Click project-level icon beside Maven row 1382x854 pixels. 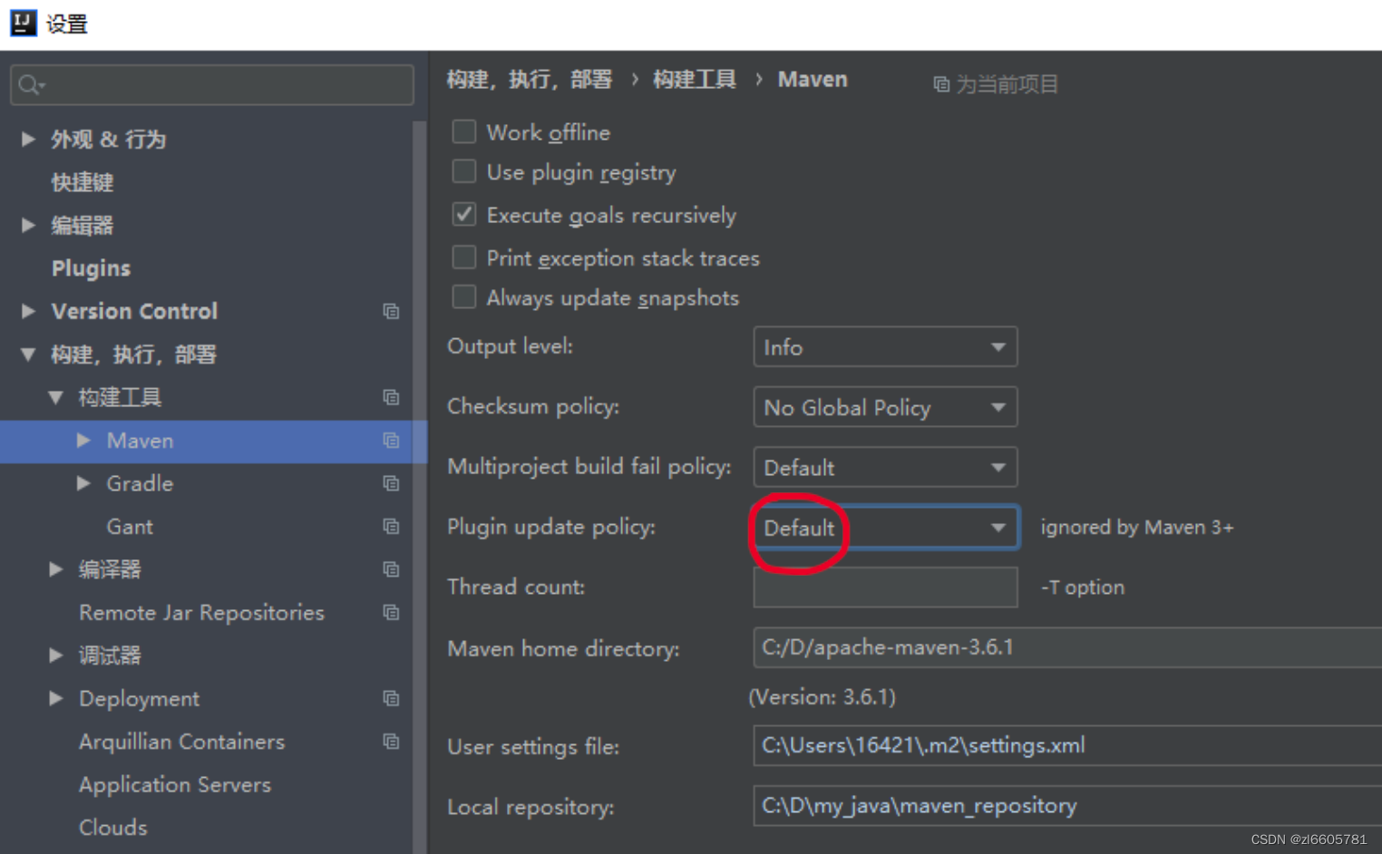pos(391,441)
